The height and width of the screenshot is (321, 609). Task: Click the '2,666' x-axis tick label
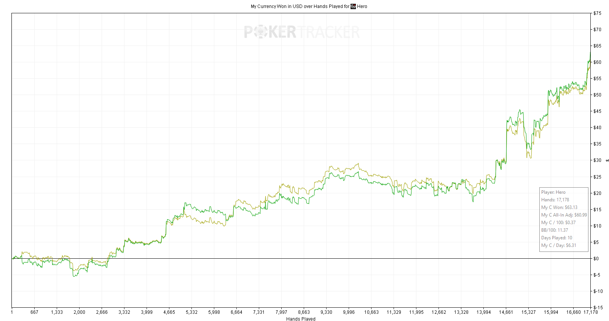coord(102,312)
